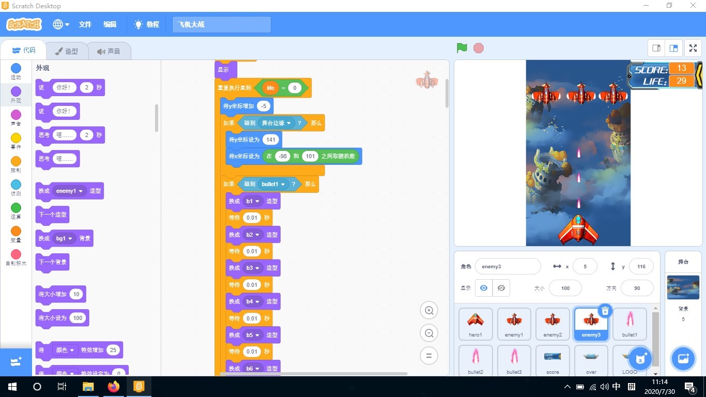The image size is (706, 397).
Task: Select the score sprite
Action: pyautogui.click(x=552, y=361)
